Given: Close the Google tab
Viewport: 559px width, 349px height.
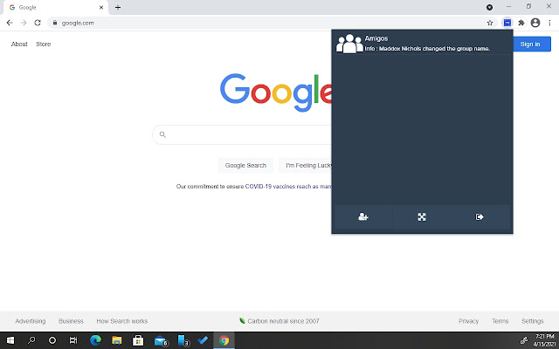Looking at the screenshot, I should point(101,7).
